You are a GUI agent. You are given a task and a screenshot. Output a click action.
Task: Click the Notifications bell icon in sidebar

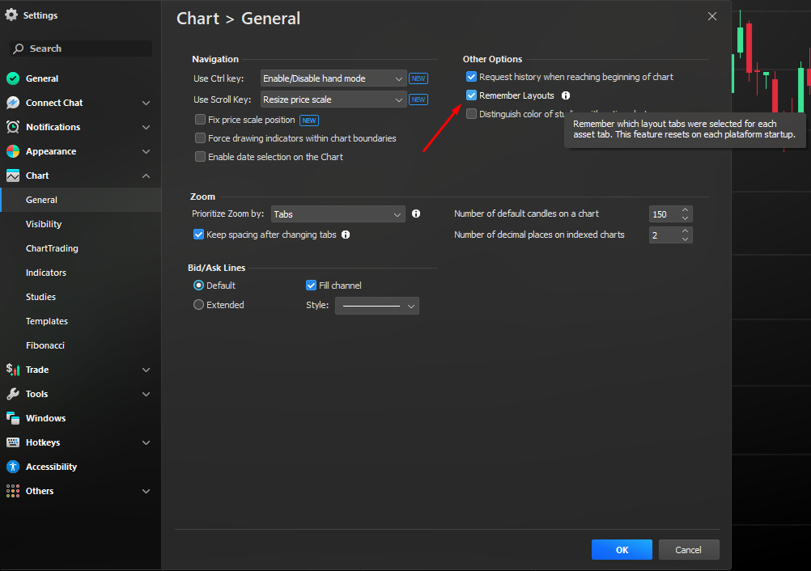13,127
